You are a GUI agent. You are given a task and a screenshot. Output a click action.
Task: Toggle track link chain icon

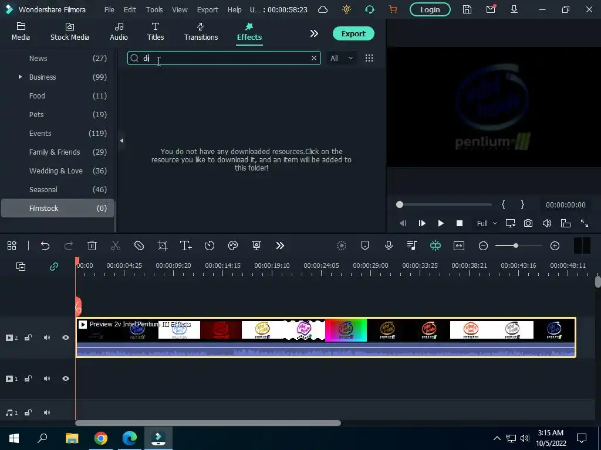[x=54, y=267]
